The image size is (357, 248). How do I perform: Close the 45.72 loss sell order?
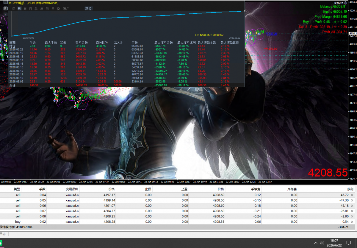click(352, 195)
